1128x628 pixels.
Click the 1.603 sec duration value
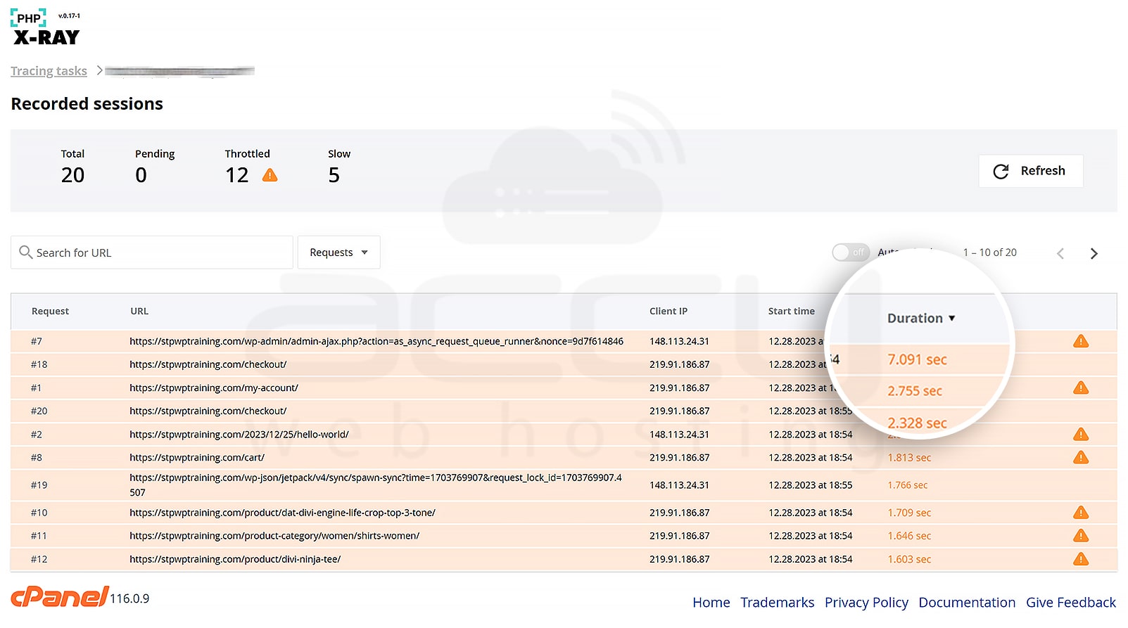pyautogui.click(x=909, y=560)
